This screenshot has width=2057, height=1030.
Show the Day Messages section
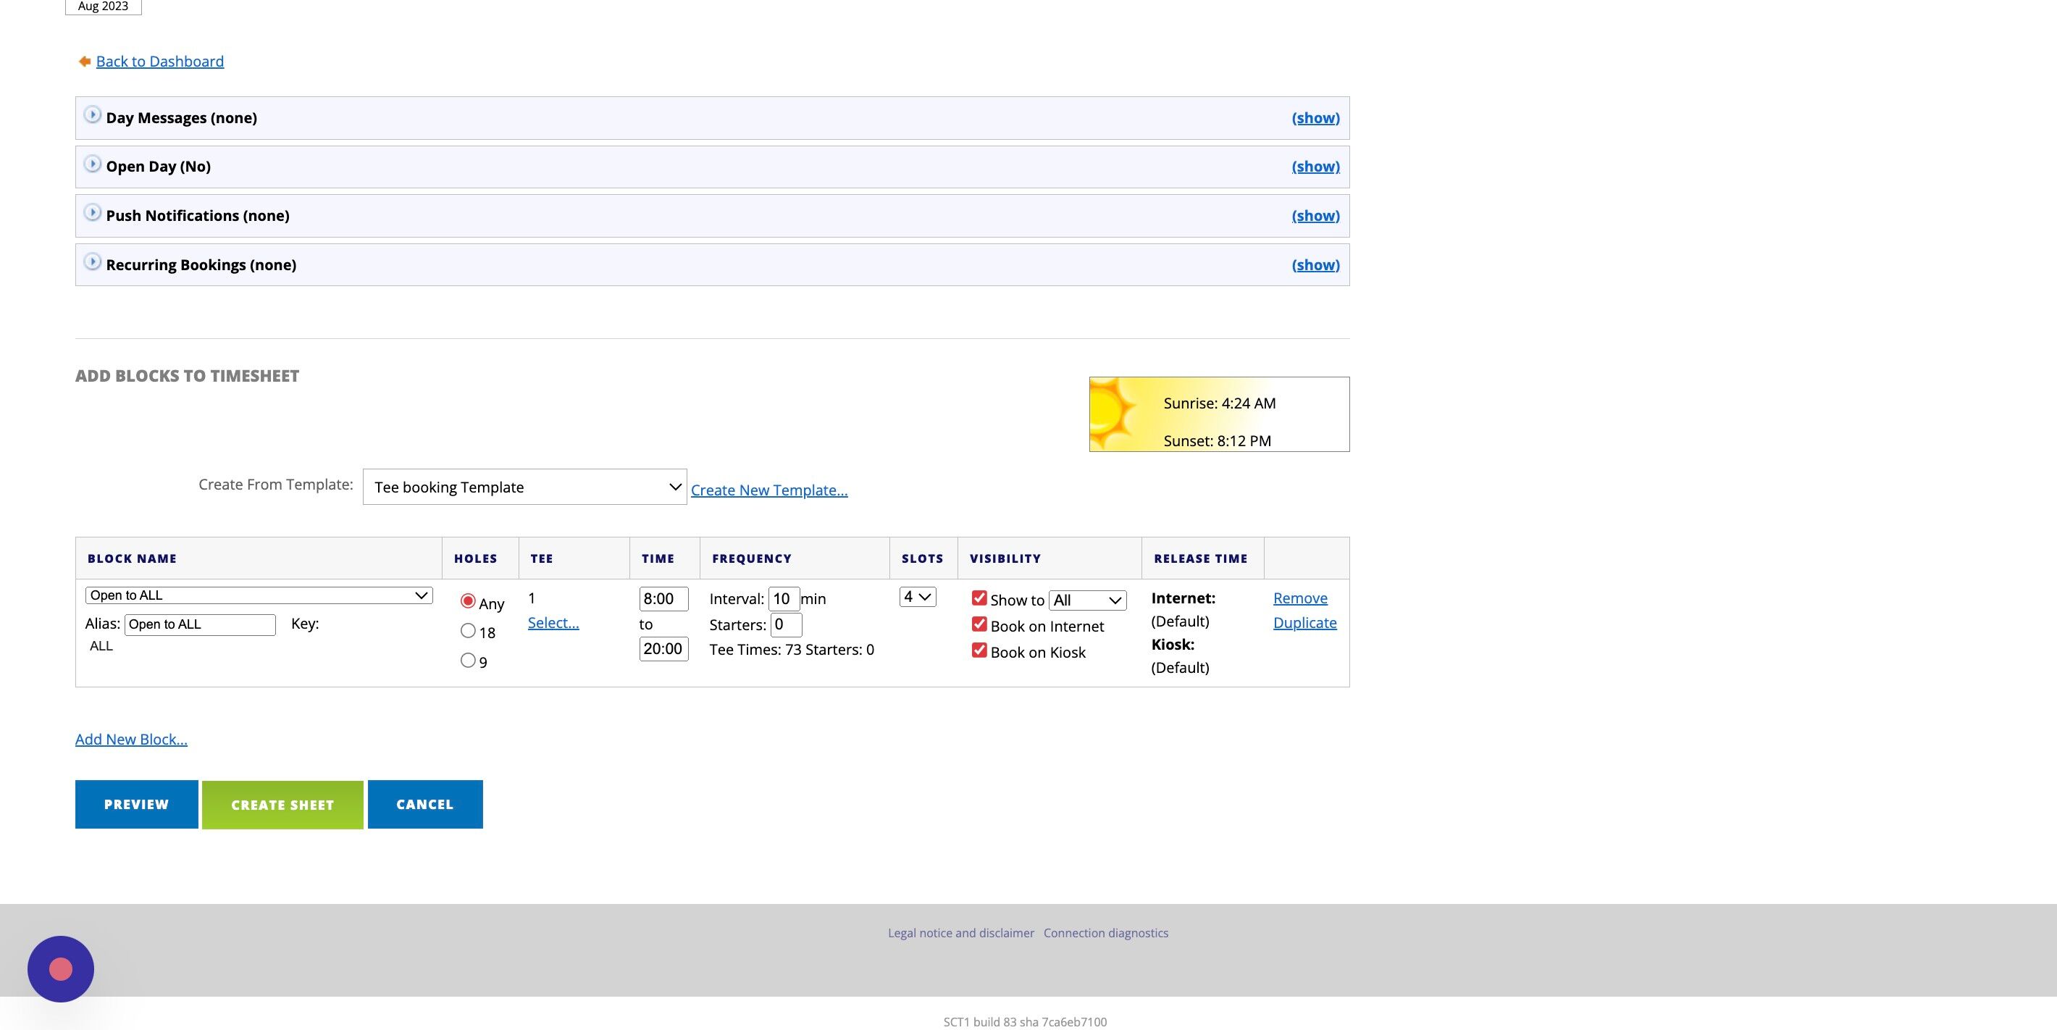(x=1315, y=118)
